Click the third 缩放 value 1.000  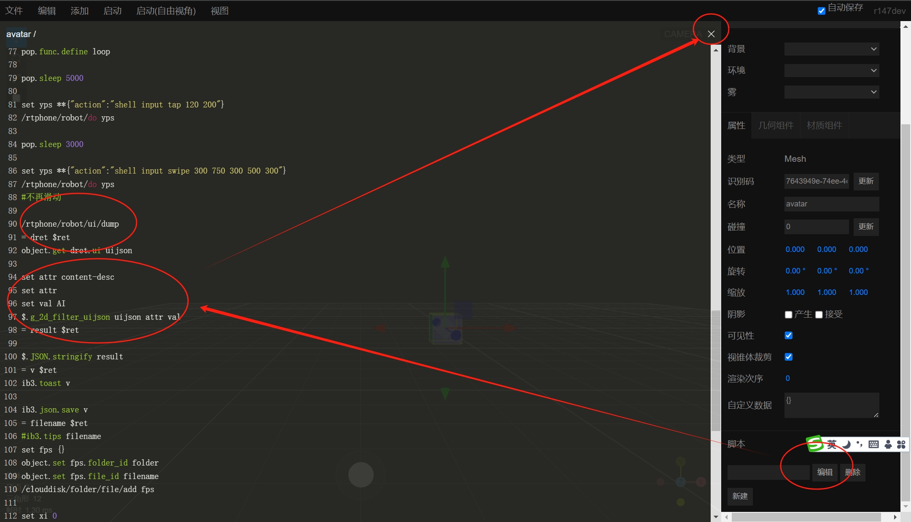(858, 292)
